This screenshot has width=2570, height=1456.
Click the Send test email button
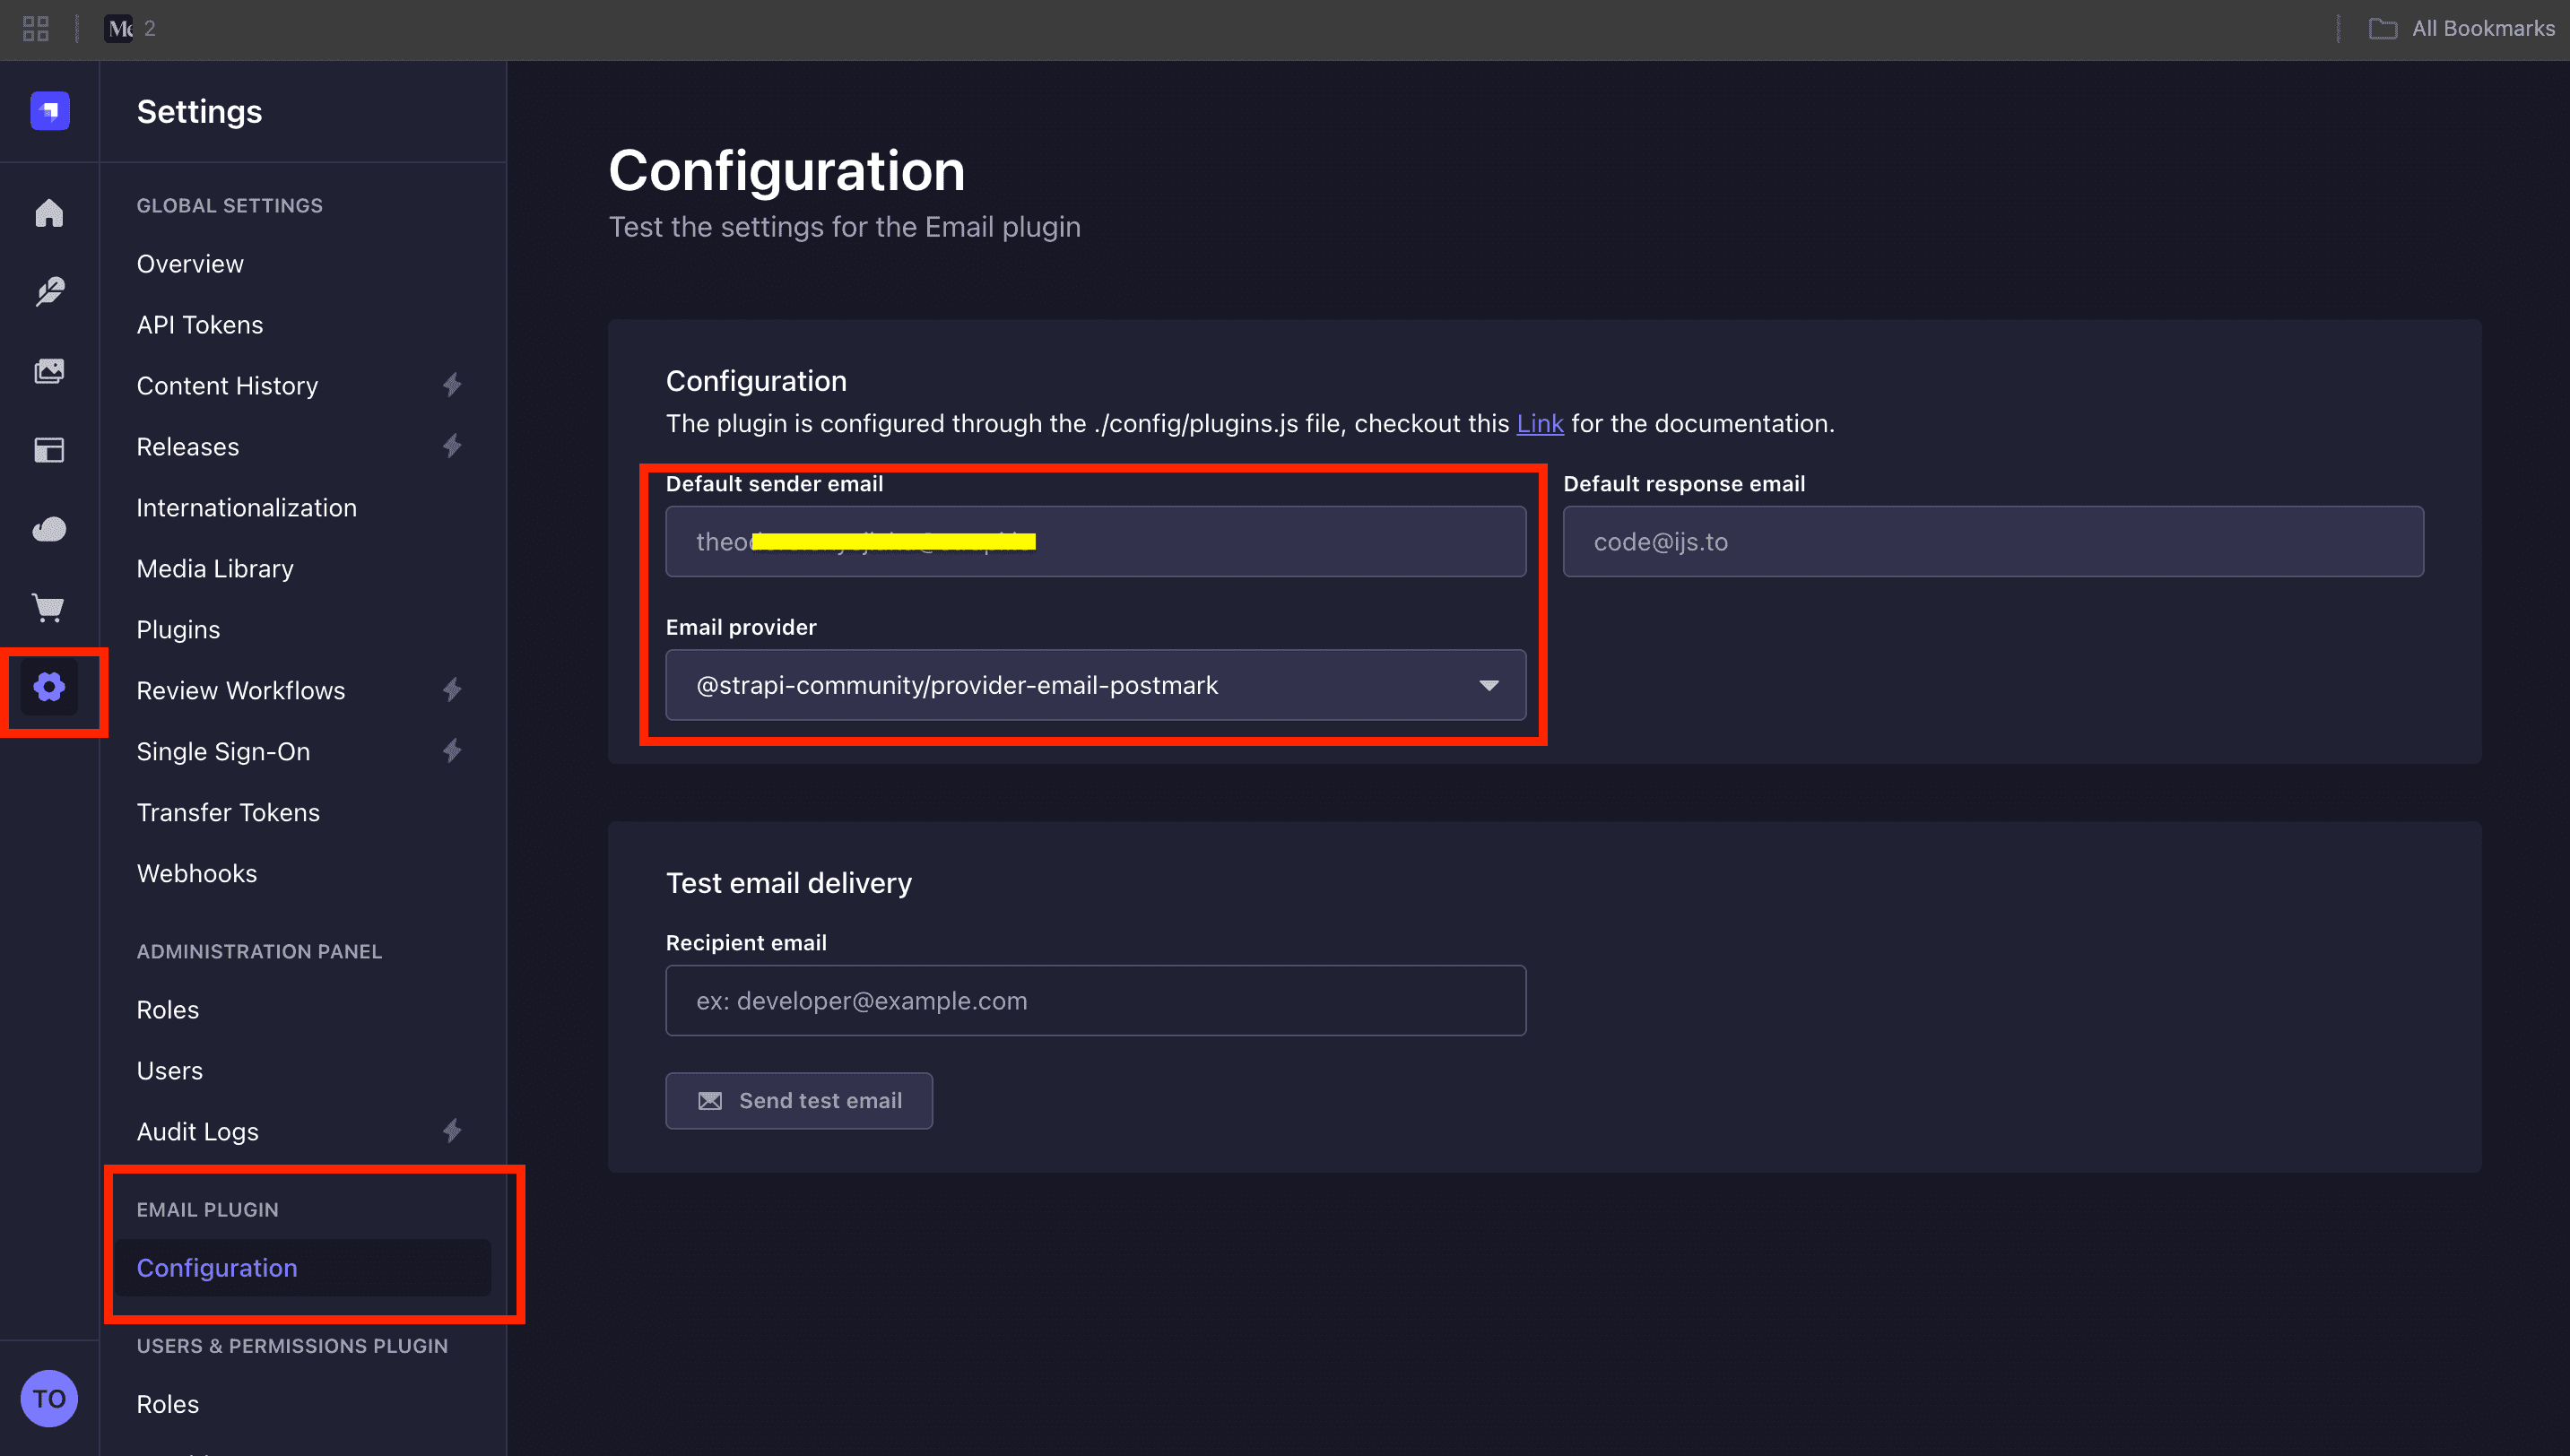(799, 1100)
